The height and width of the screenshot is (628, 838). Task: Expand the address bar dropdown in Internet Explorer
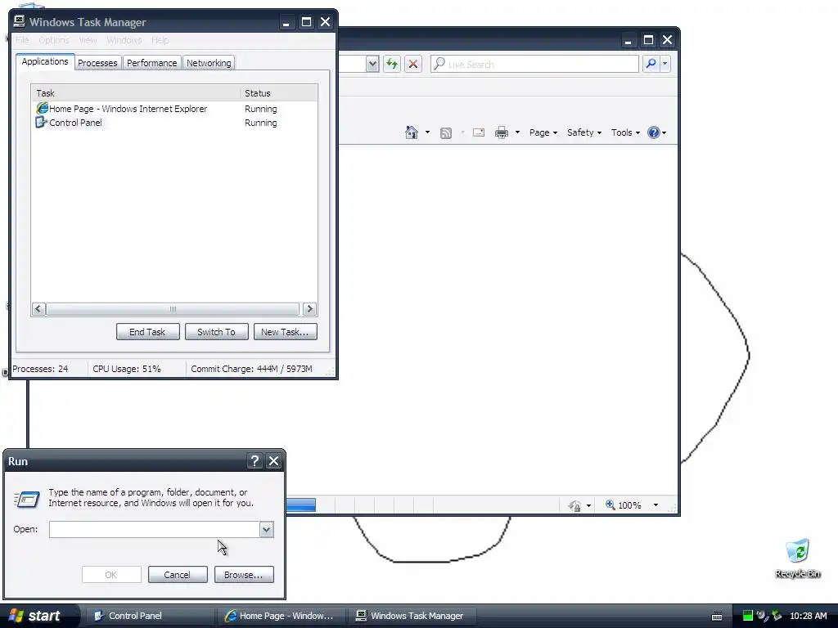(372, 64)
